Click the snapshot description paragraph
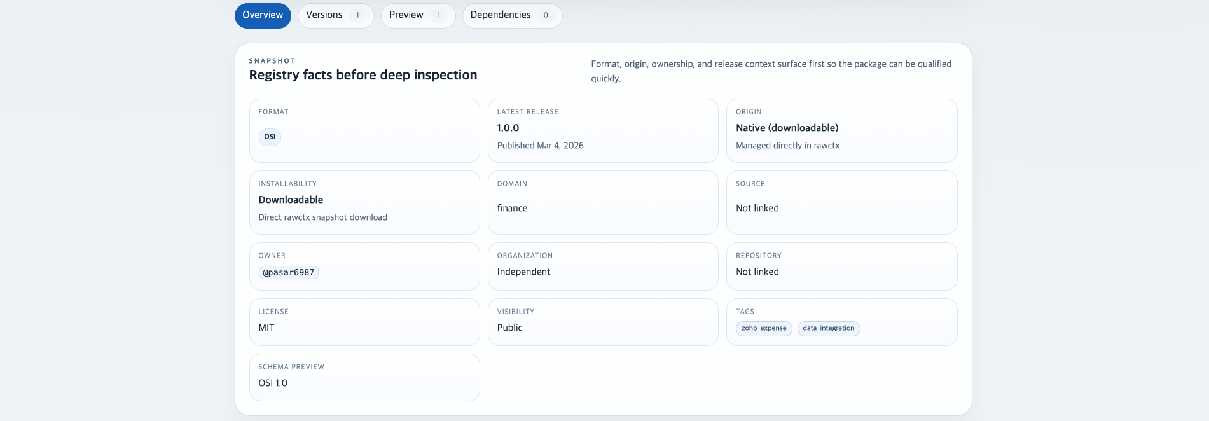Image resolution: width=1209 pixels, height=421 pixels. click(771, 71)
